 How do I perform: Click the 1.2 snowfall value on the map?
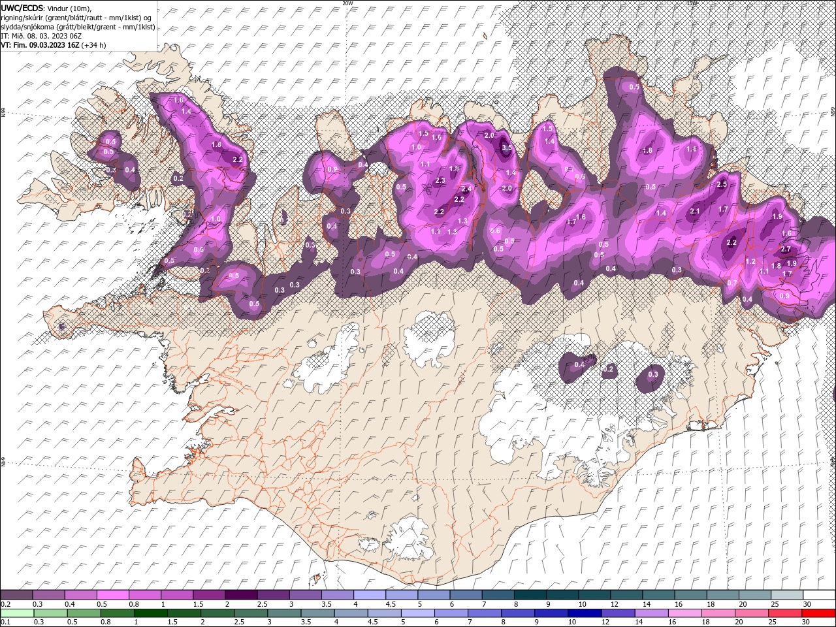point(750,261)
